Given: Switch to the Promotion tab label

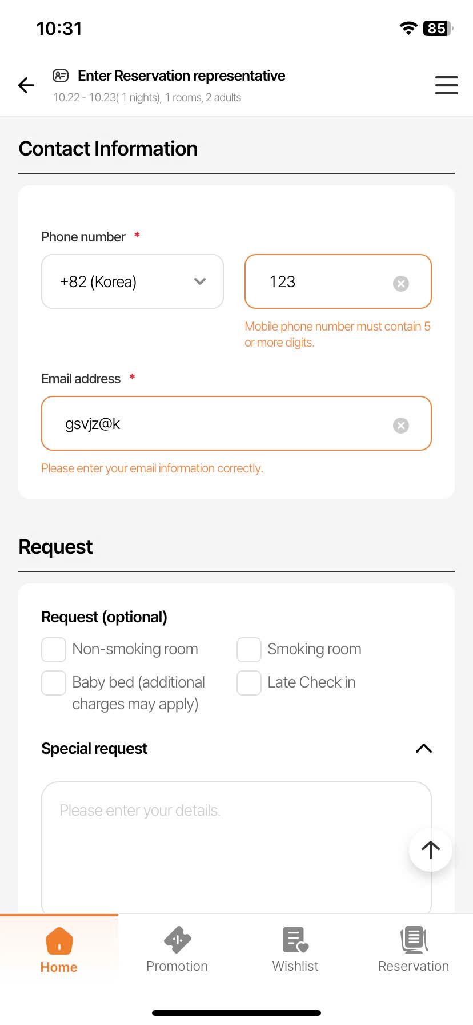Looking at the screenshot, I should click(x=177, y=966).
